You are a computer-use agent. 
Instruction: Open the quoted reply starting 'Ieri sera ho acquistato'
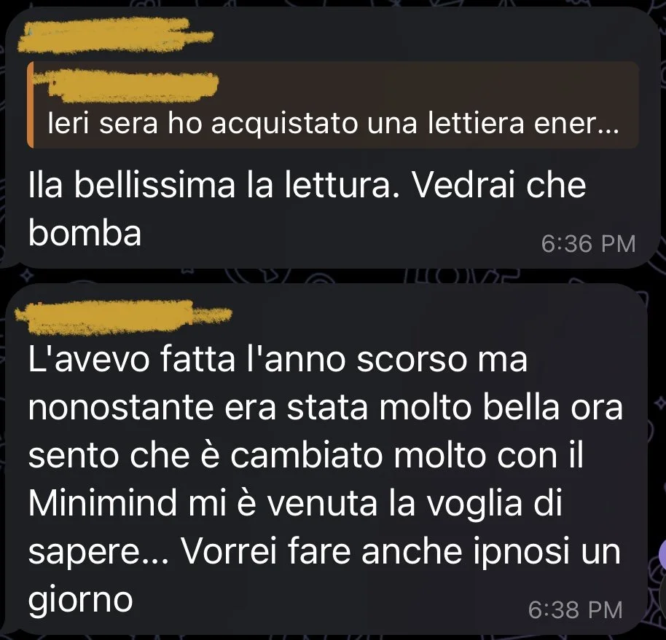click(x=332, y=105)
